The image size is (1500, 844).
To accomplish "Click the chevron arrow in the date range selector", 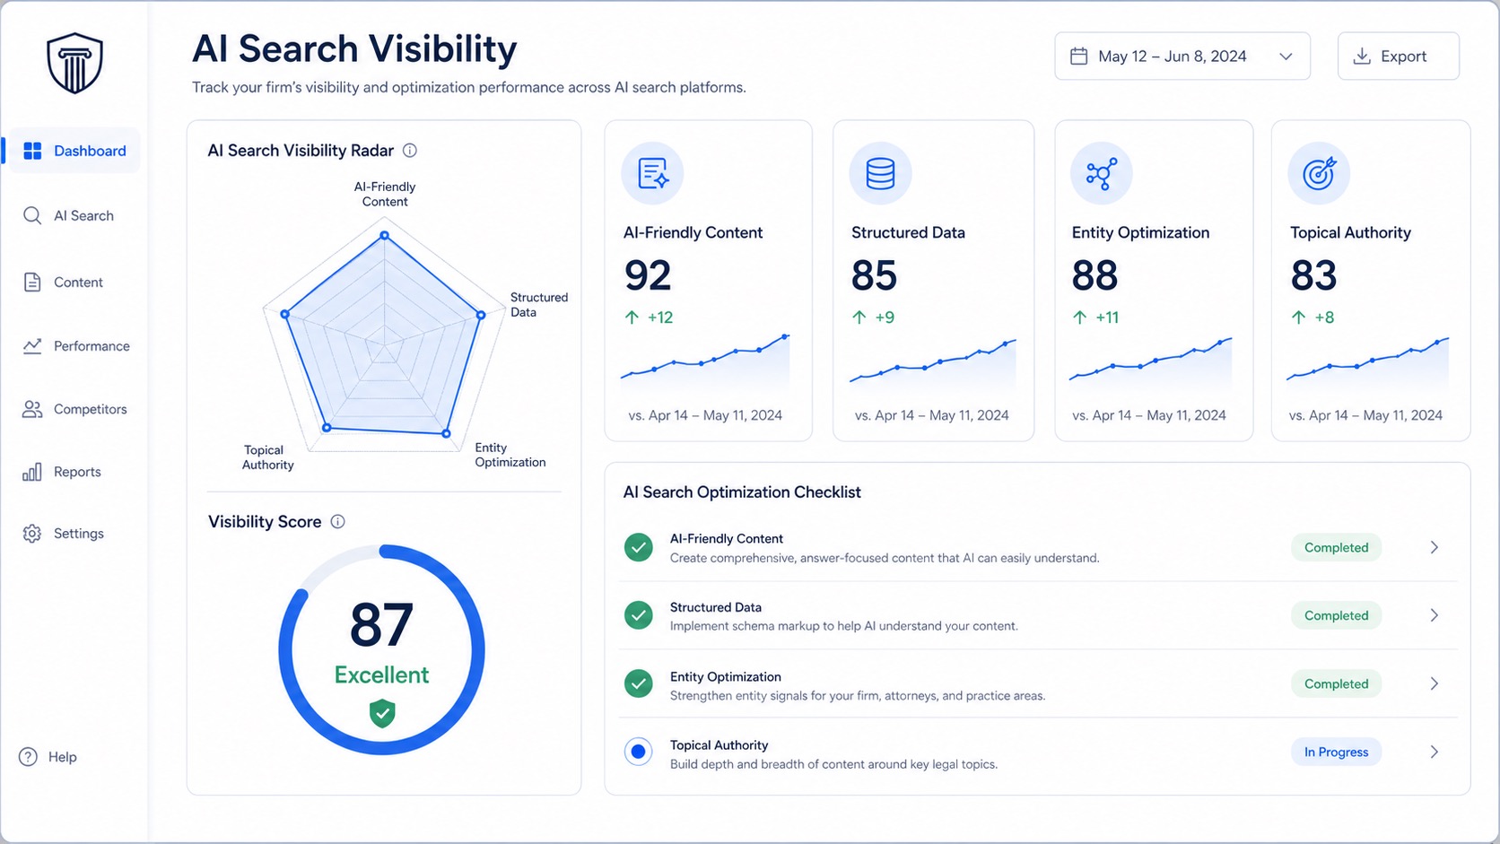I will [x=1286, y=57].
